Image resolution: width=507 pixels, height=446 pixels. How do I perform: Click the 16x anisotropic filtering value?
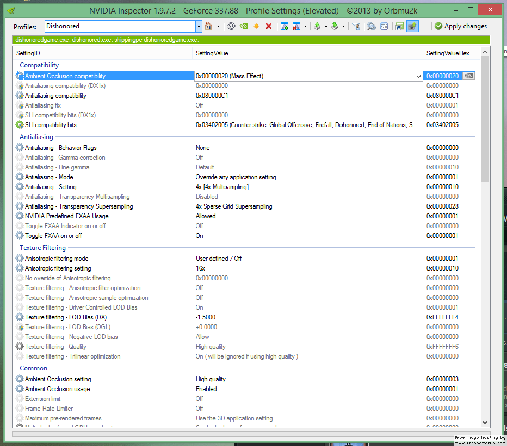(x=200, y=268)
